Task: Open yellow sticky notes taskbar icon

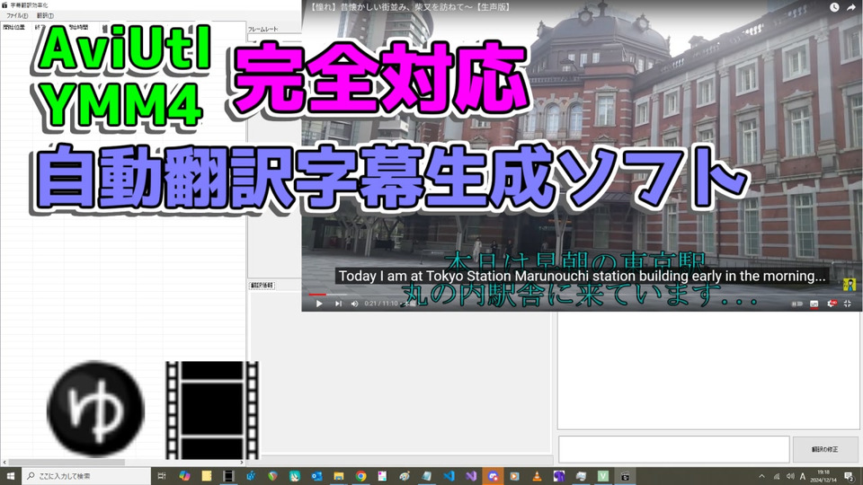Action: click(207, 476)
